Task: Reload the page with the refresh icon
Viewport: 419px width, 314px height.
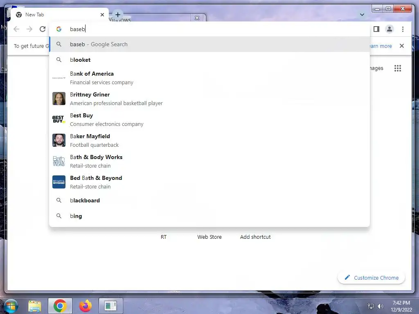Action: pos(43,29)
